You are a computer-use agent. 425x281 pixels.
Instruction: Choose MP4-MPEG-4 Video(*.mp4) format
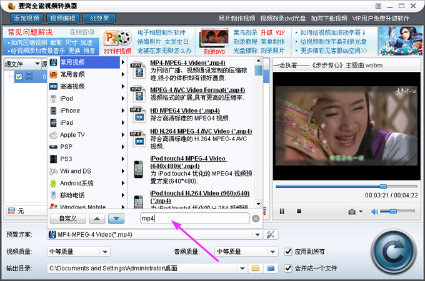[188, 63]
